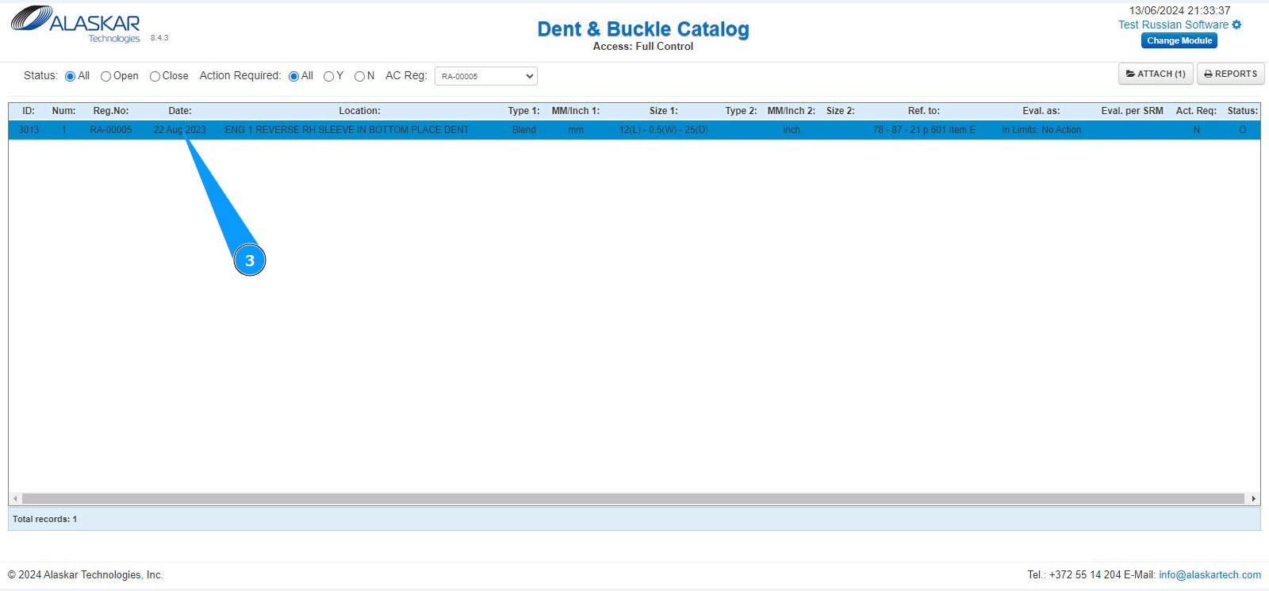Open the REPORTS button
Viewport: 1269px width, 591px height.
click(1230, 74)
